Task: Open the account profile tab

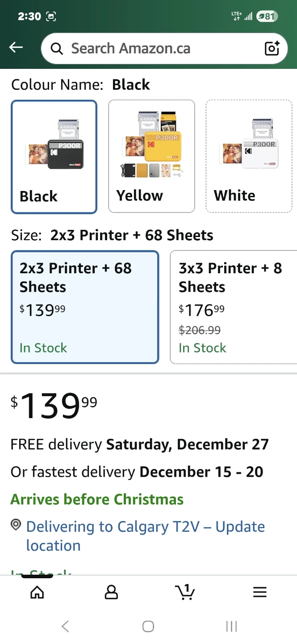Action: pos(111,593)
